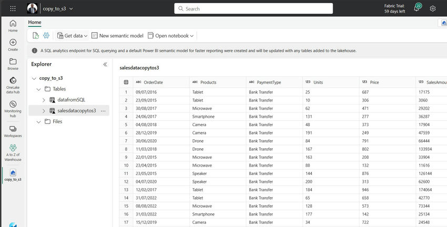The width and height of the screenshot is (447, 227).
Task: Open A to Z of Warehouse workspace
Action: coord(13,153)
